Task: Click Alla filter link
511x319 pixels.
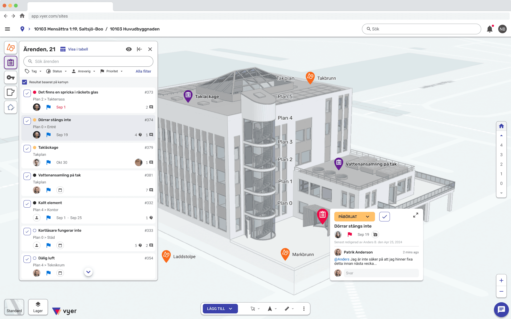Action: click(143, 71)
